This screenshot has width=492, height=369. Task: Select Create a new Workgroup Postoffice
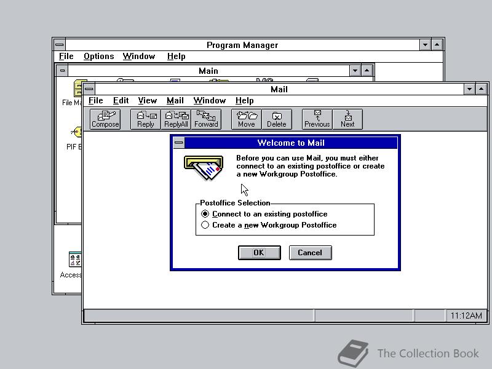pos(269,225)
